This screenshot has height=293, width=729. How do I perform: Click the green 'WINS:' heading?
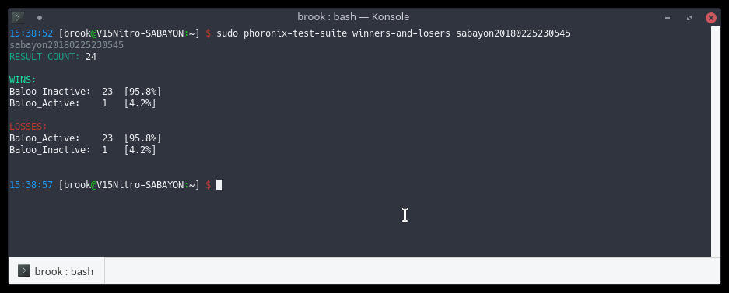pos(23,80)
